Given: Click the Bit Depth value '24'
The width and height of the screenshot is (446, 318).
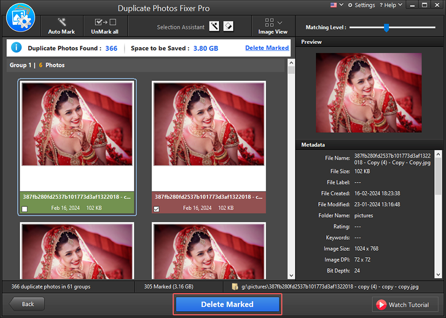Looking at the screenshot, I should pos(357,271).
